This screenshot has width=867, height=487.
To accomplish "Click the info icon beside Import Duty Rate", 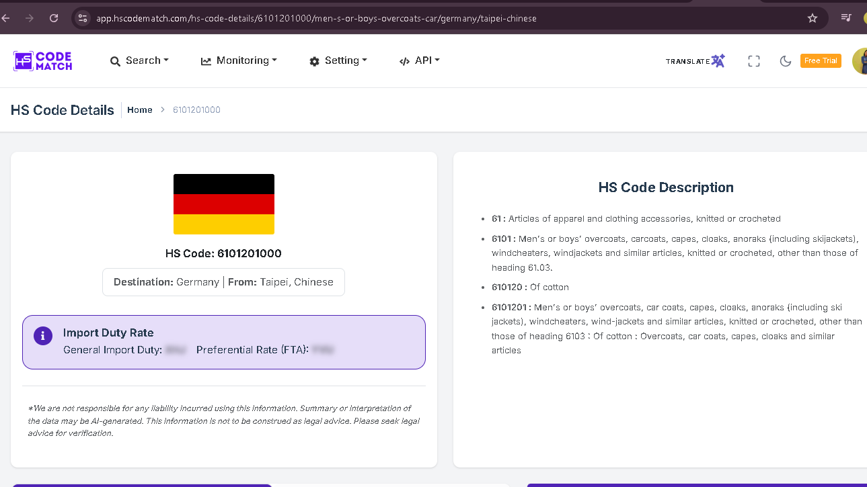I will [43, 336].
